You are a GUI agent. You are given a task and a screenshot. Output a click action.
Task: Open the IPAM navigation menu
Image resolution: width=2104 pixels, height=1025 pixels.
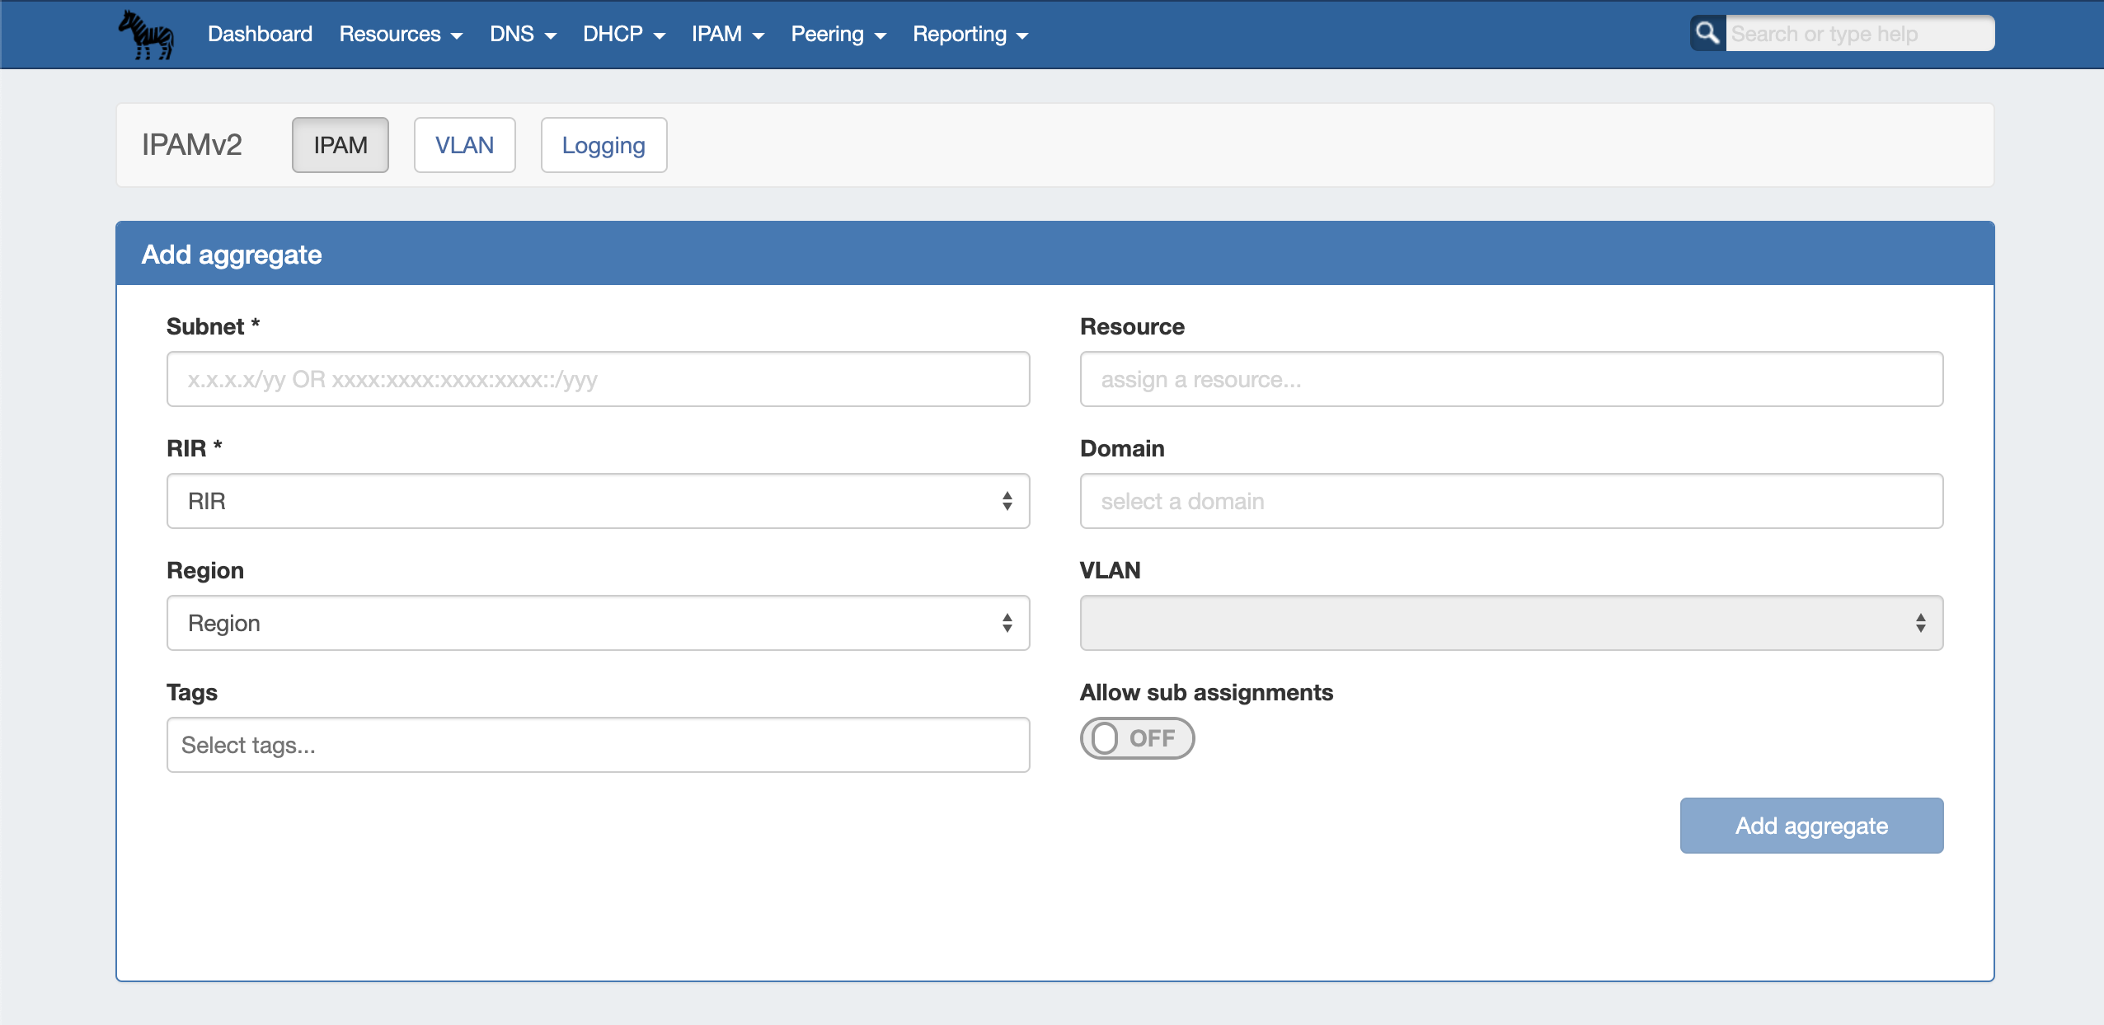[x=727, y=35]
